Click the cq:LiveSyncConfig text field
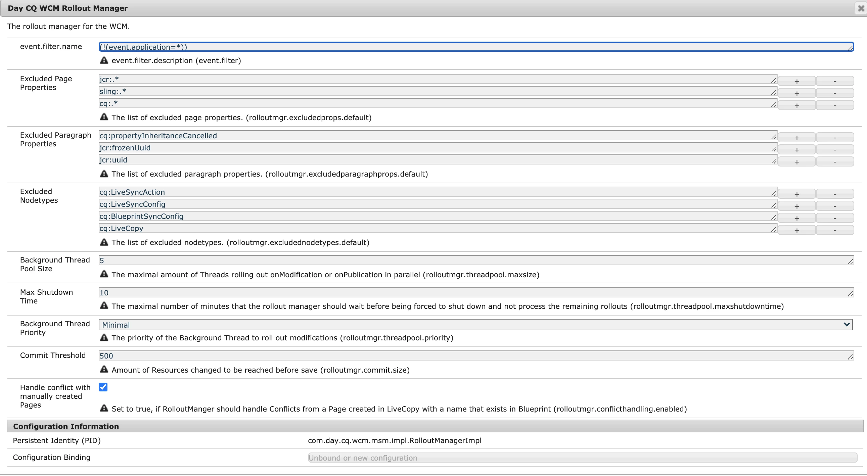This screenshot has width=867, height=476. (x=438, y=204)
